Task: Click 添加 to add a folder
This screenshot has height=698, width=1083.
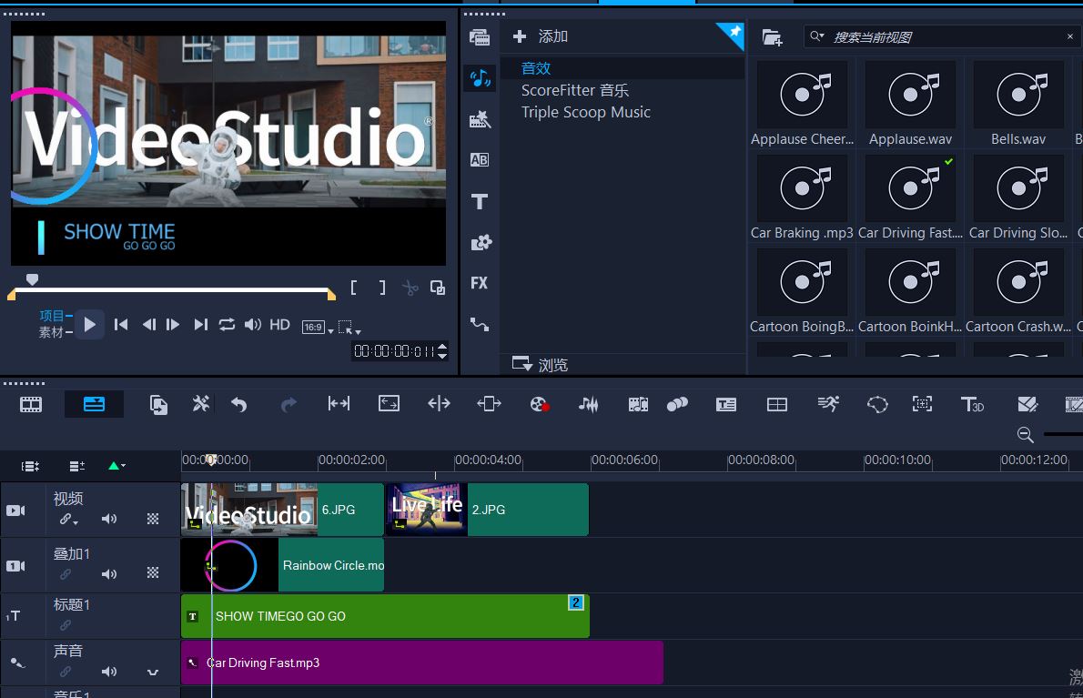Action: click(x=540, y=35)
